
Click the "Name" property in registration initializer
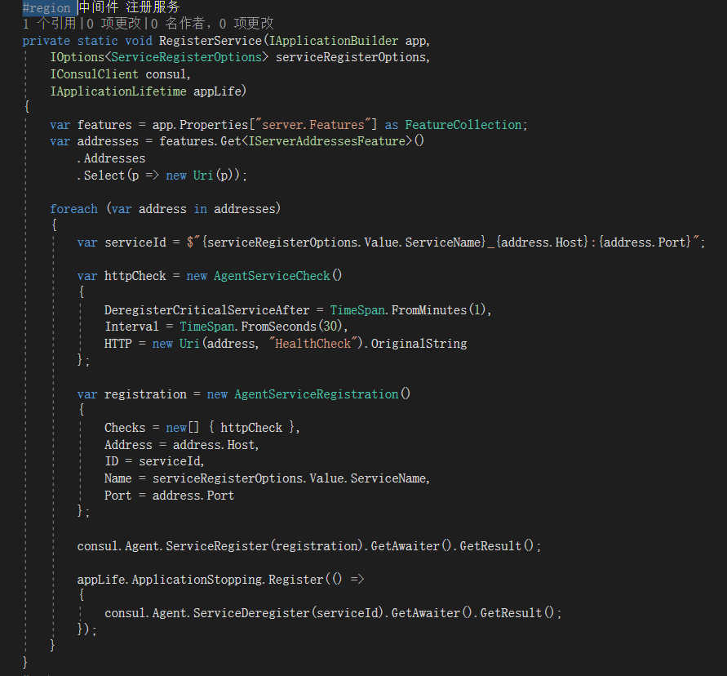click(117, 478)
